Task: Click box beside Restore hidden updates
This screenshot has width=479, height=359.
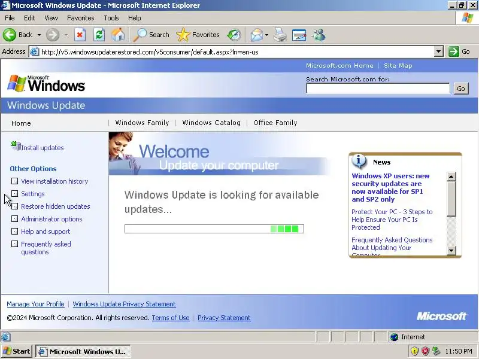Action: tap(14, 206)
